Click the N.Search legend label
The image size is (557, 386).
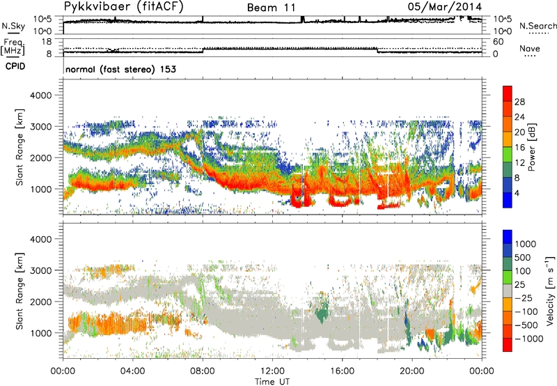coord(538,26)
